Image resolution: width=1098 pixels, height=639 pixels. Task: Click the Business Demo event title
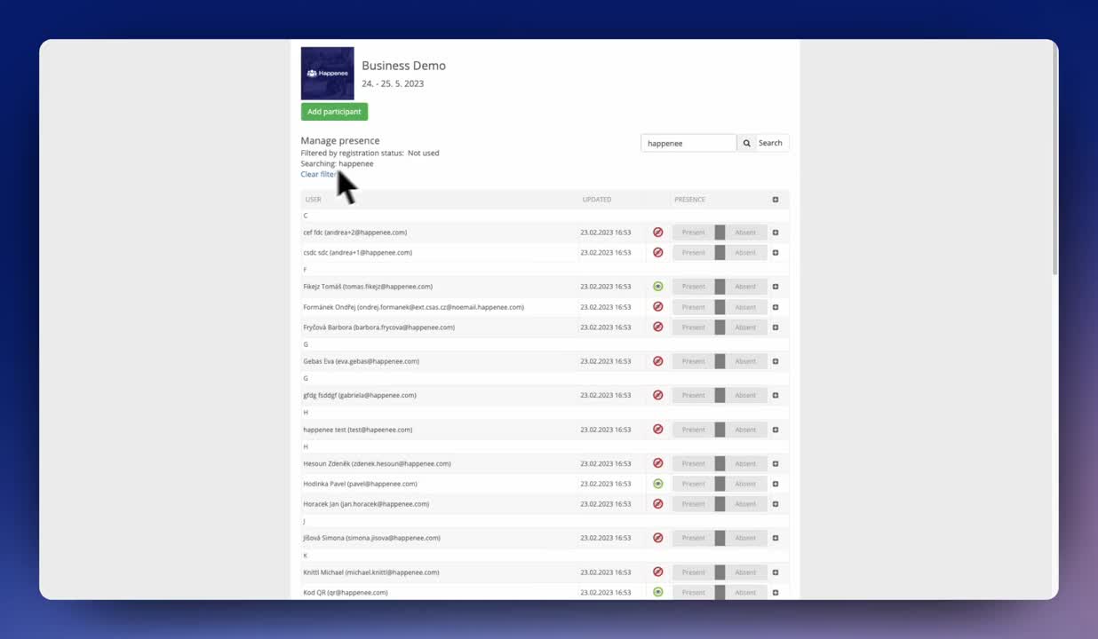point(404,66)
